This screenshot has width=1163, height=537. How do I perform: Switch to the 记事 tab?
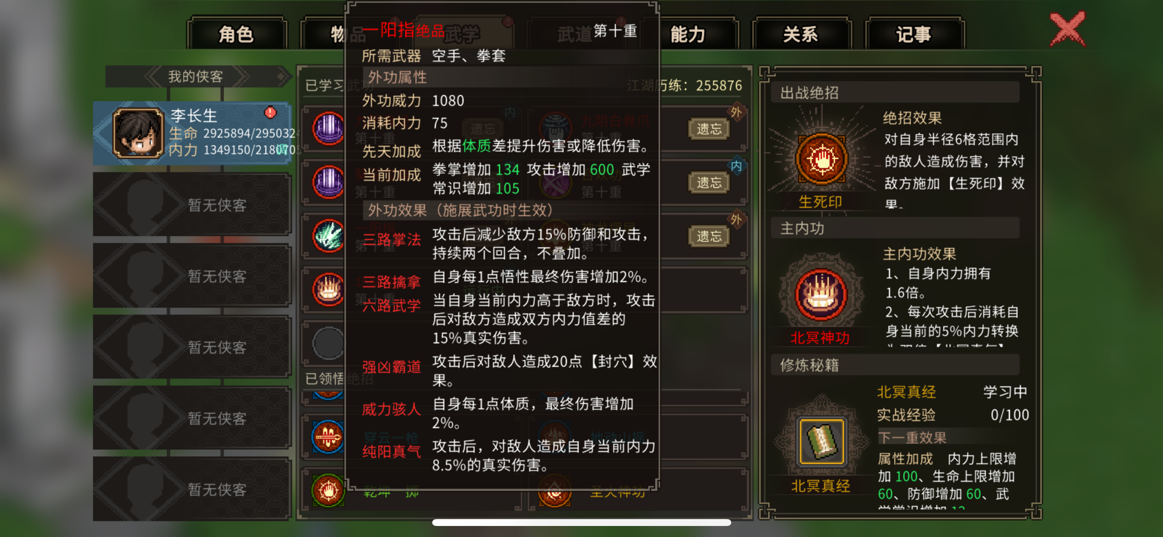[914, 34]
